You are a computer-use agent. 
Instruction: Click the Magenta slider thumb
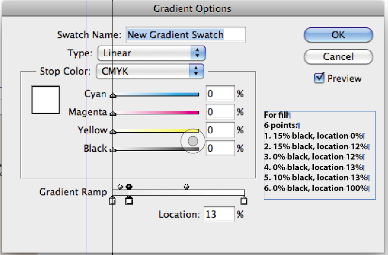pyautogui.click(x=113, y=113)
